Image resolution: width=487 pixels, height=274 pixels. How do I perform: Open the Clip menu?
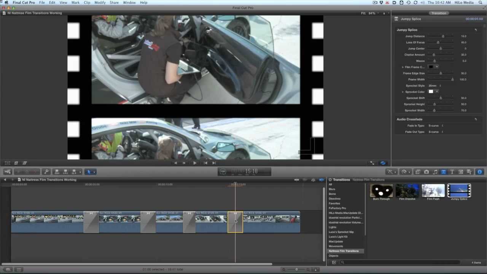click(x=87, y=3)
